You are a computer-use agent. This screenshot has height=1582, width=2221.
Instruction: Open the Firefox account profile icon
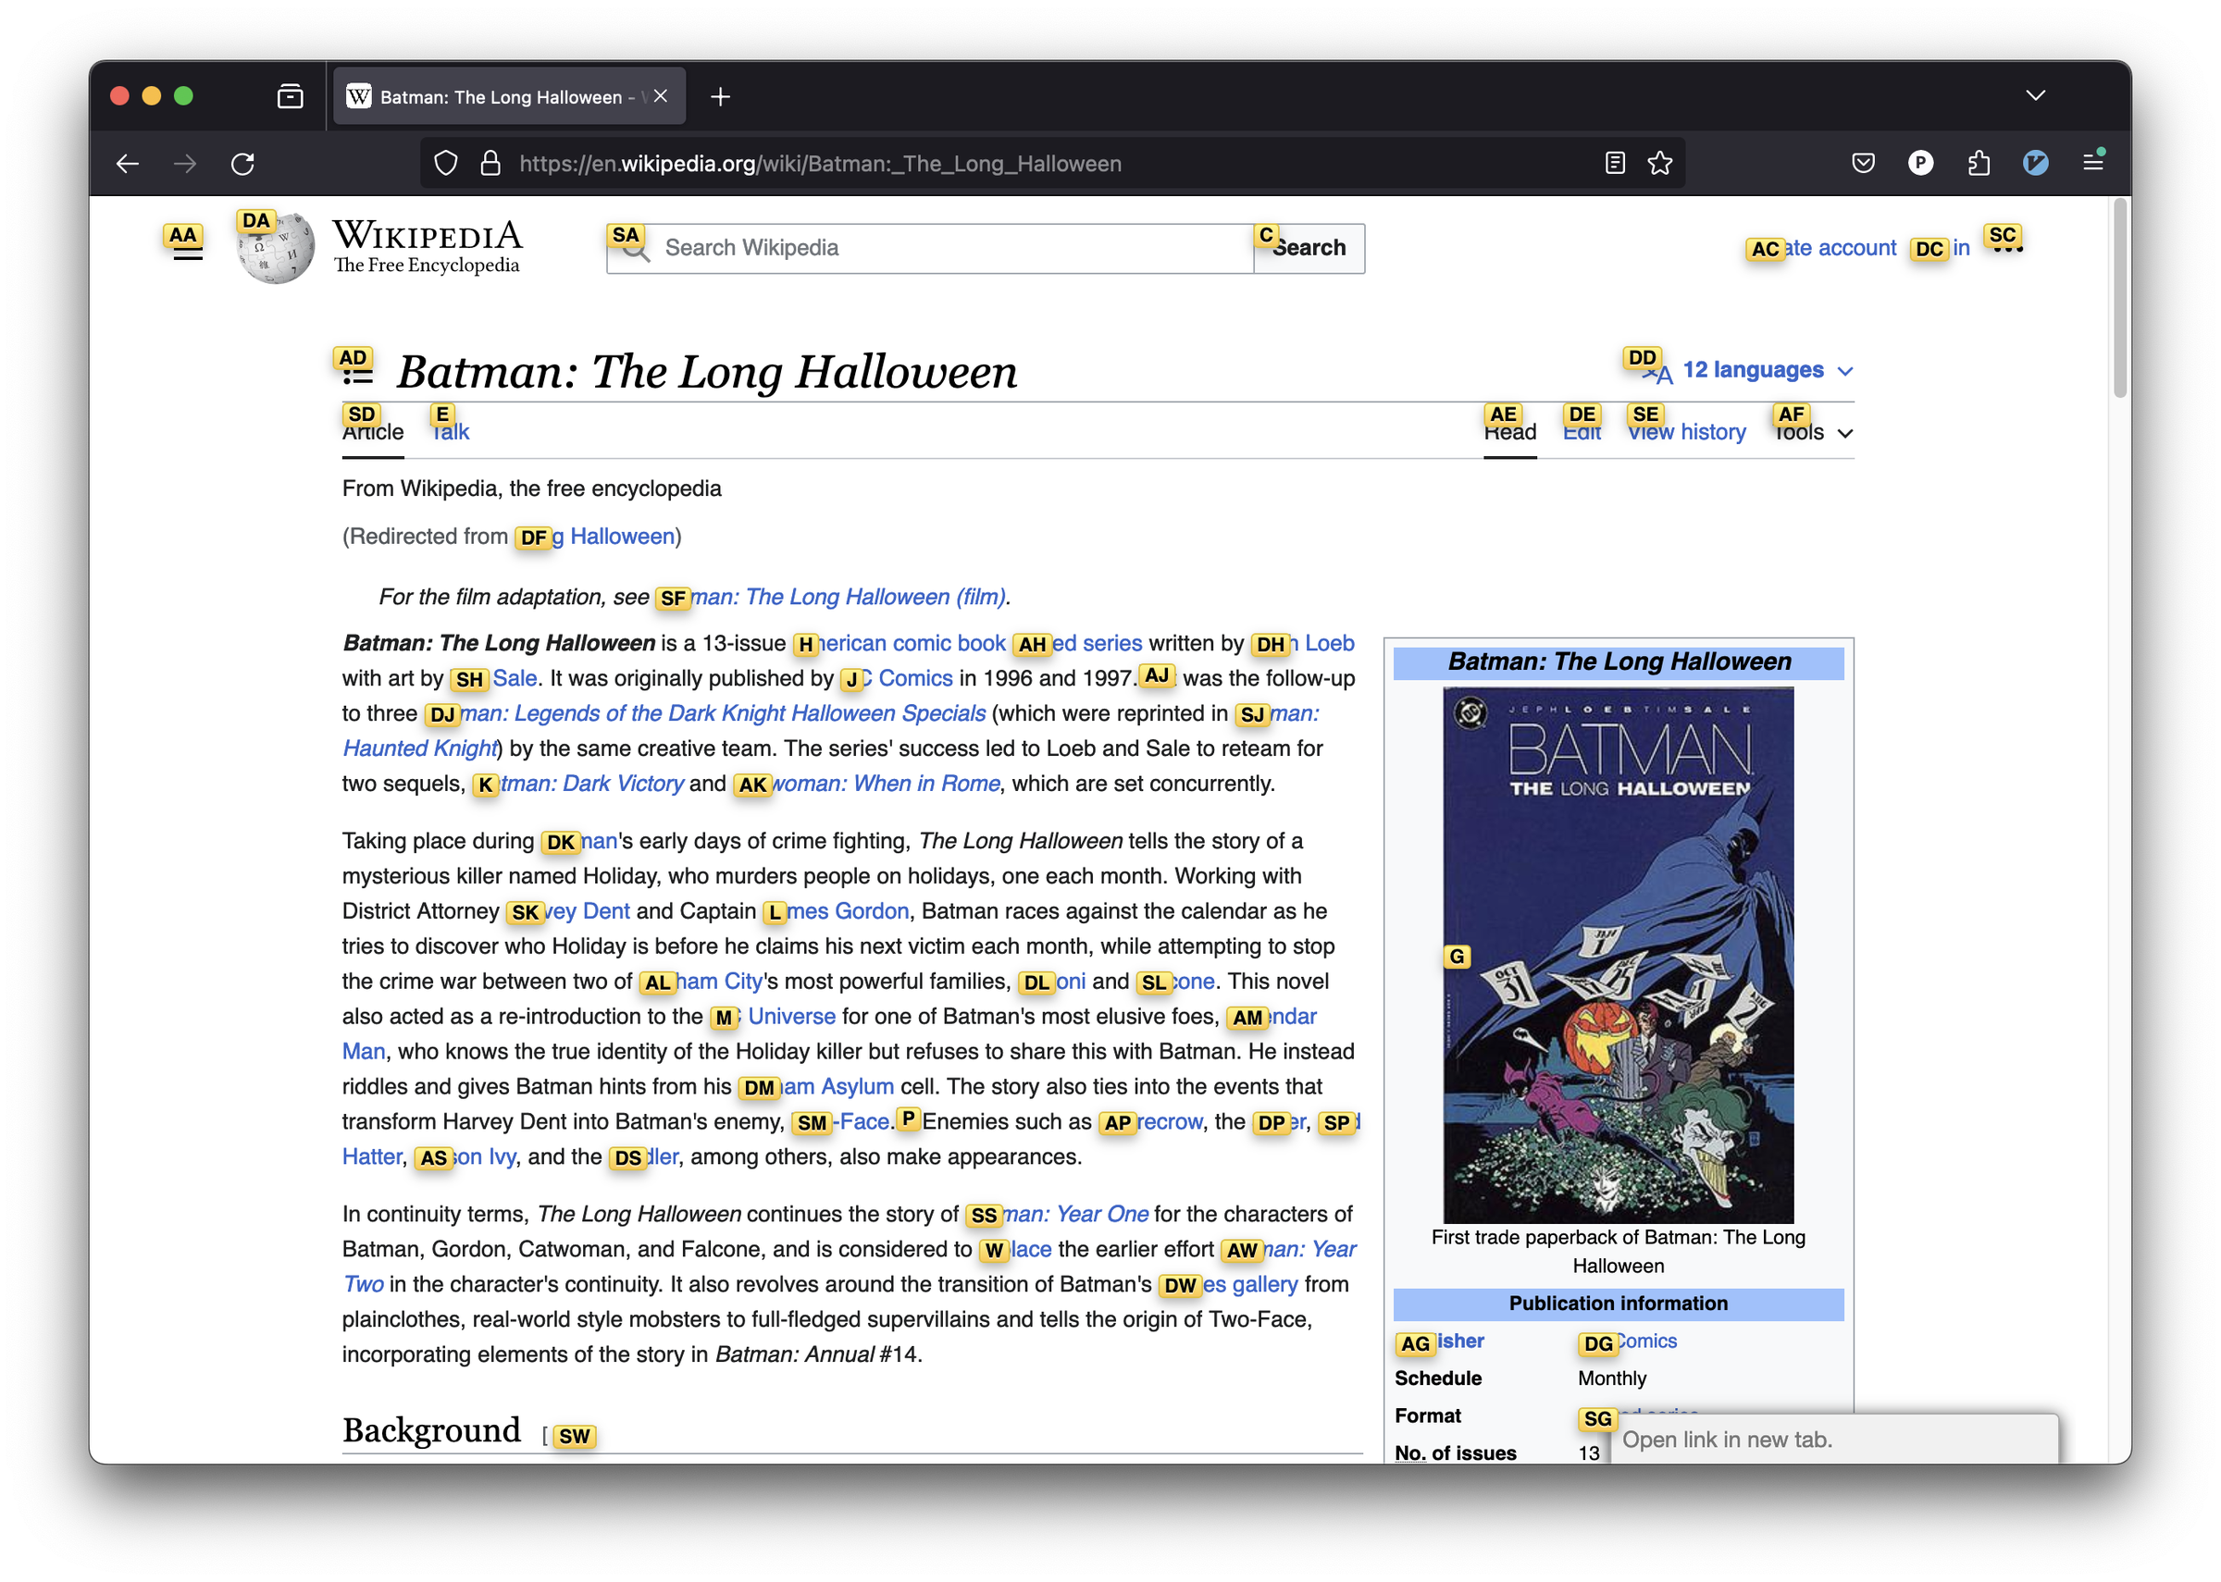click(x=1920, y=164)
